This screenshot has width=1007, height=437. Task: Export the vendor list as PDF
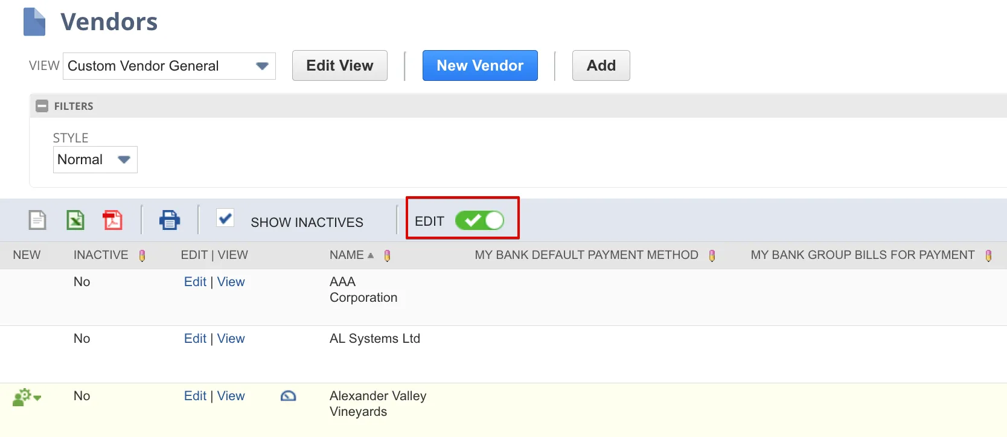tap(112, 220)
